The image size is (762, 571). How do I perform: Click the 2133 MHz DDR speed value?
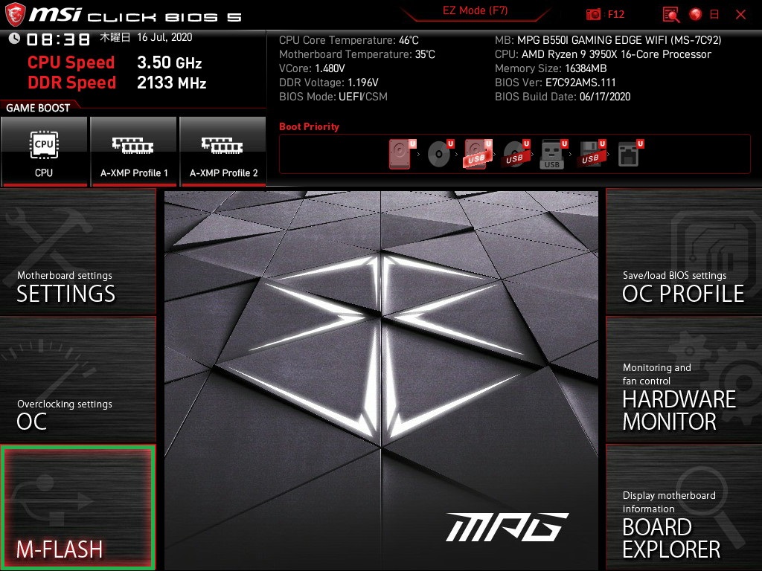172,83
